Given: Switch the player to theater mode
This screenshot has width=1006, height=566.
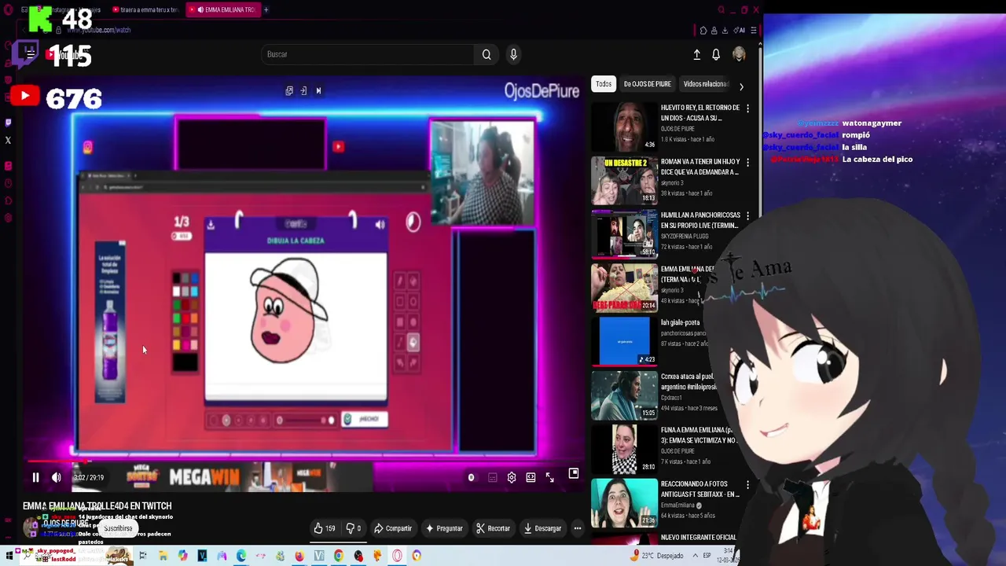Looking at the screenshot, I should (531, 477).
